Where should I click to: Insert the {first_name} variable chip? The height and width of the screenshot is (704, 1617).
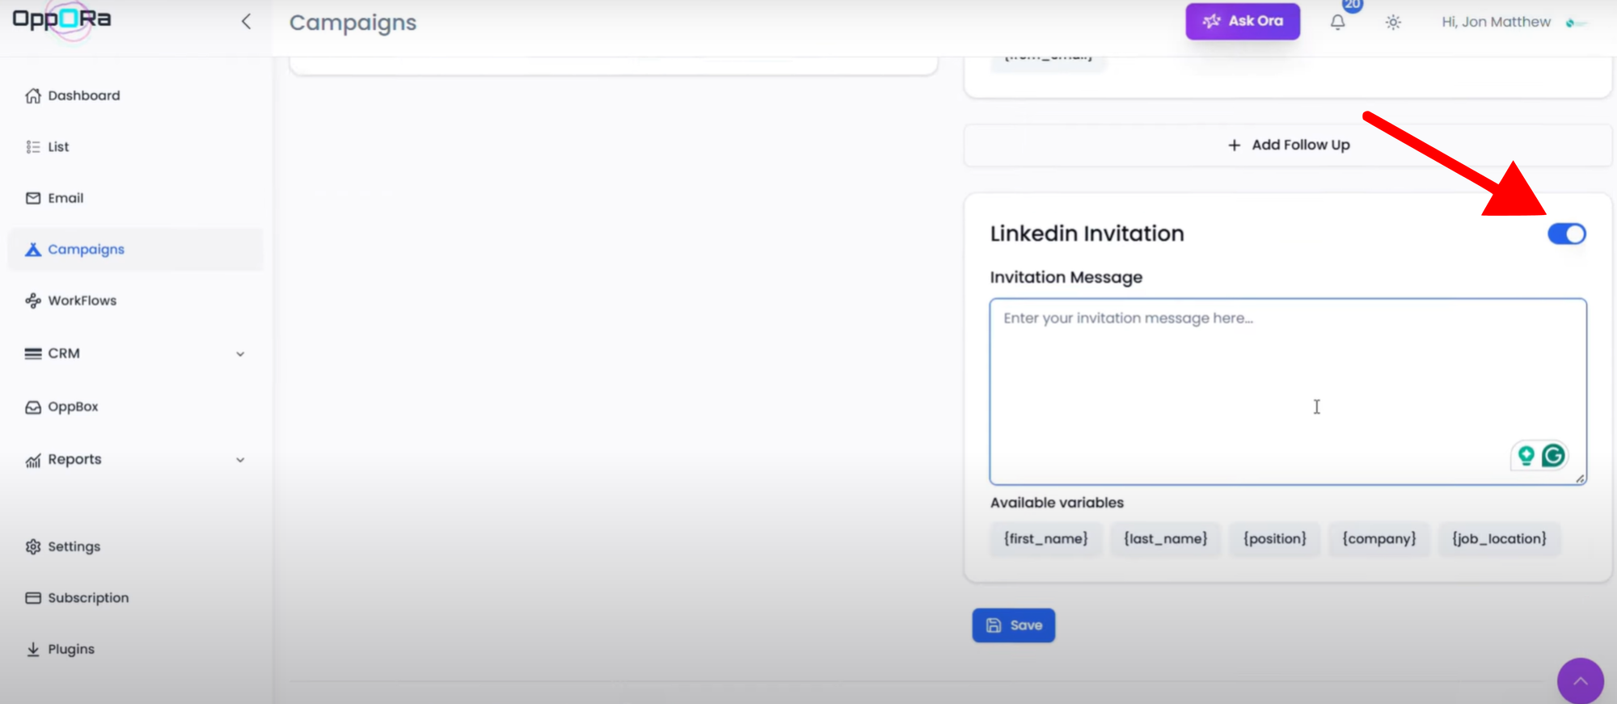click(x=1045, y=539)
